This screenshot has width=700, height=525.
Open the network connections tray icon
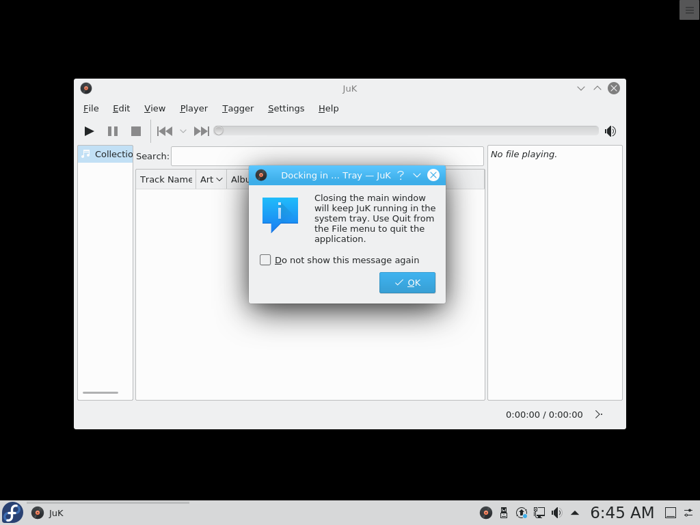(539, 513)
